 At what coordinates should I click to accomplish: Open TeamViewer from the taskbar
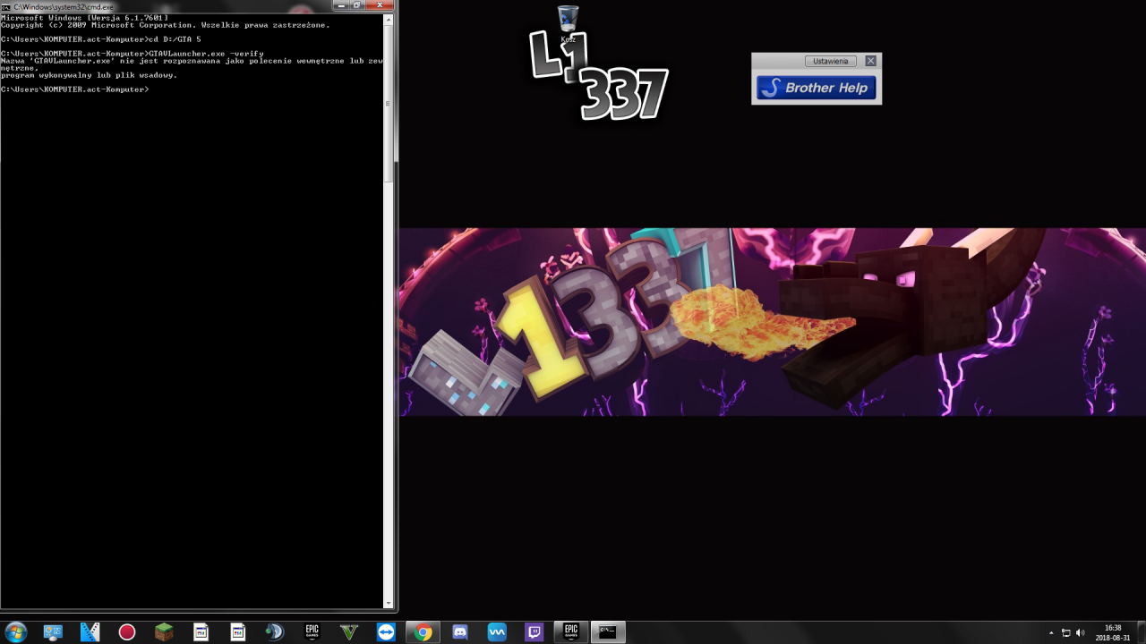point(386,632)
